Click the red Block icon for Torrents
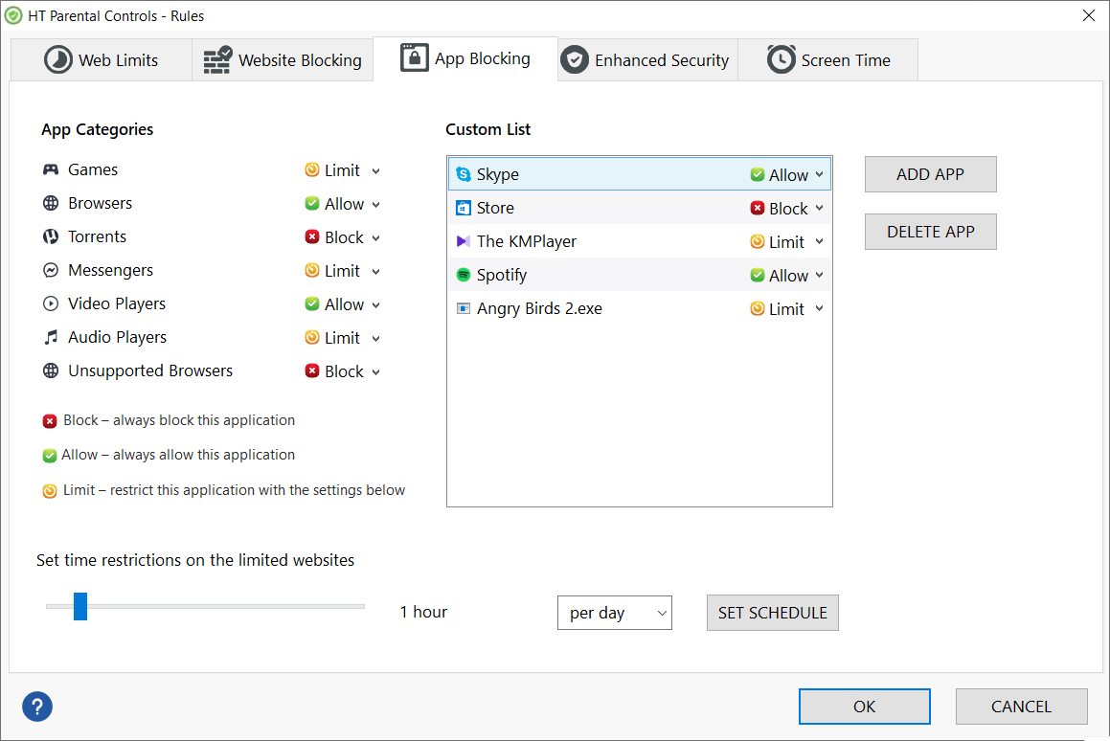Screen dimensions: 1110x741 pyautogui.click(x=312, y=236)
